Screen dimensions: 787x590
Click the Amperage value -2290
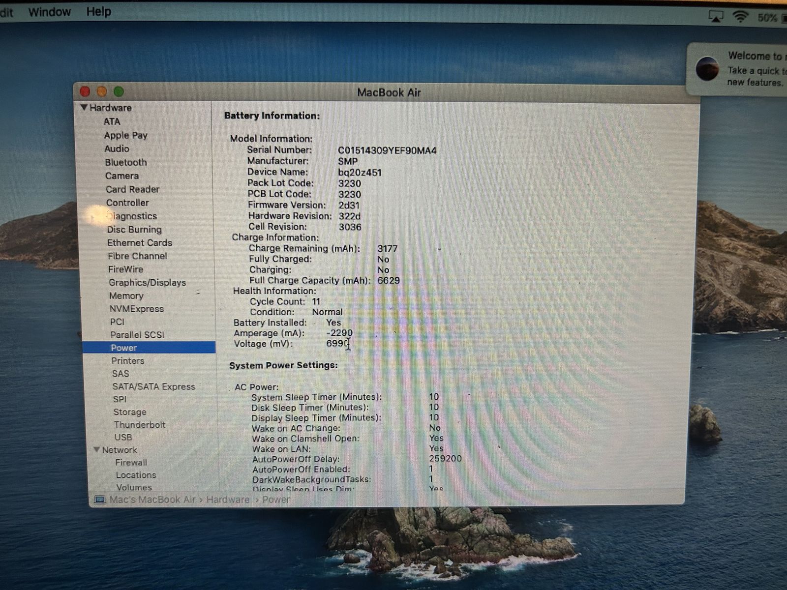[x=339, y=333]
